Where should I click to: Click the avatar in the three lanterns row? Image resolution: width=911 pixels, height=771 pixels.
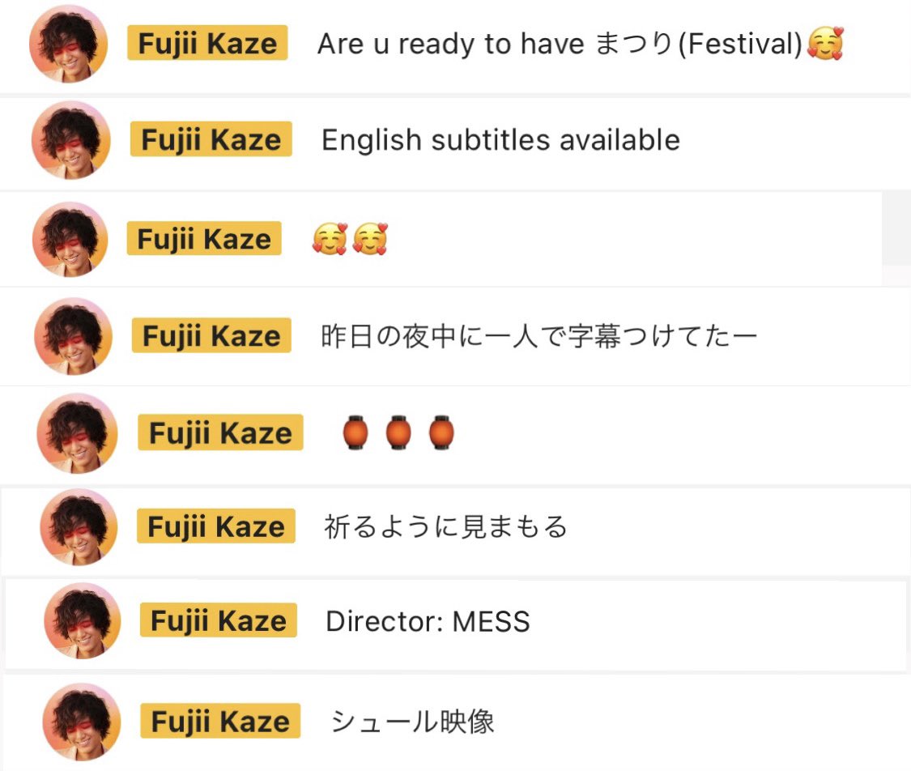(x=78, y=433)
